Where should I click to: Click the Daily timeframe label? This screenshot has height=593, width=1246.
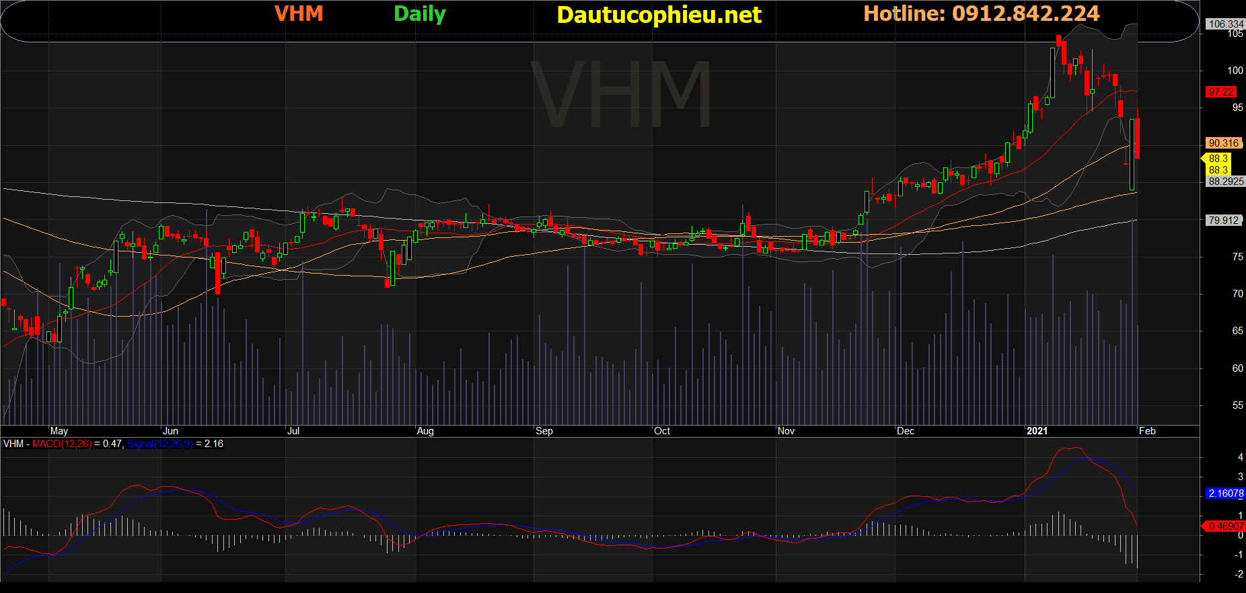click(420, 14)
